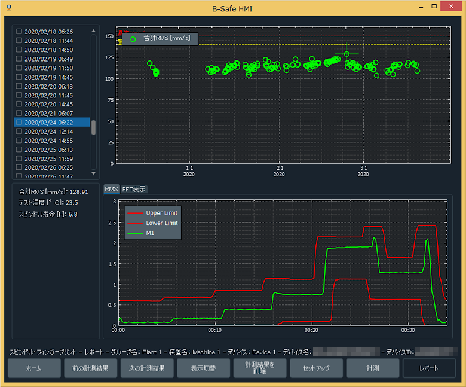Image resolution: width=466 pixels, height=387 pixels.
Task: Select the 2020/02/20 14:45 measurement entry
Action: (52, 104)
